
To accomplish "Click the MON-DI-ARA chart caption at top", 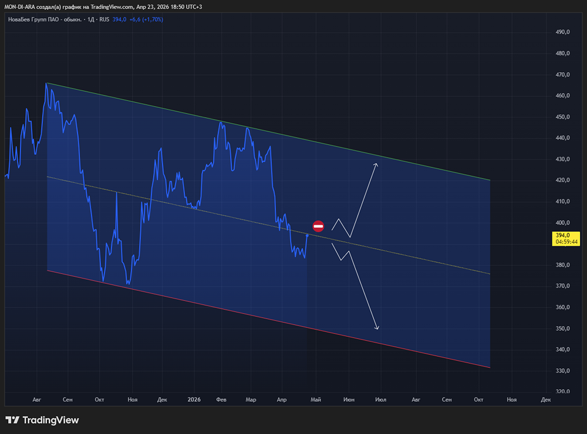I will (103, 6).
